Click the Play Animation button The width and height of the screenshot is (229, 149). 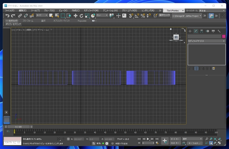148,139
